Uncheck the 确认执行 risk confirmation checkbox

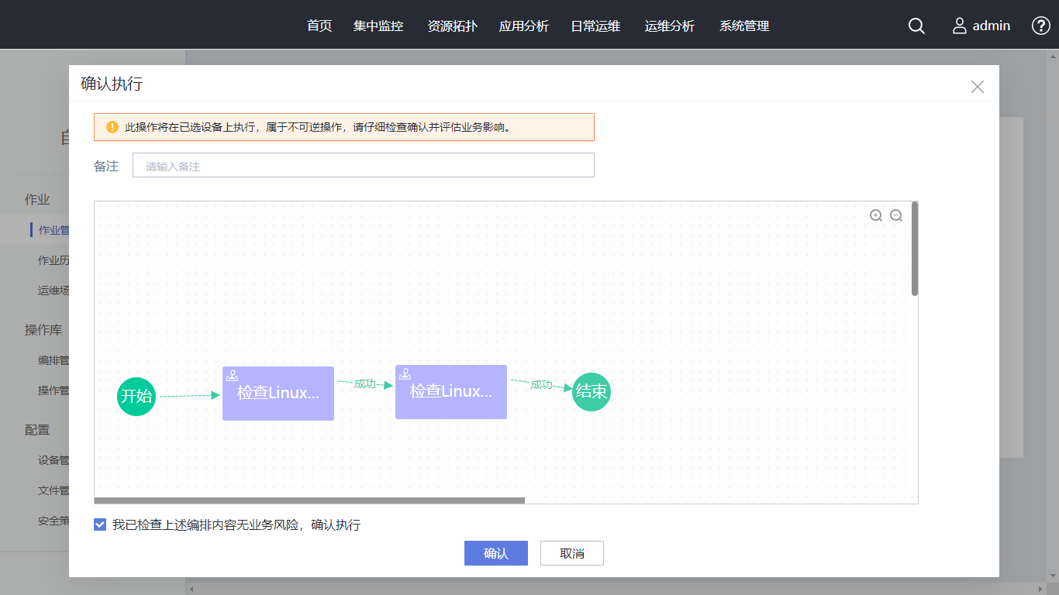coord(100,524)
